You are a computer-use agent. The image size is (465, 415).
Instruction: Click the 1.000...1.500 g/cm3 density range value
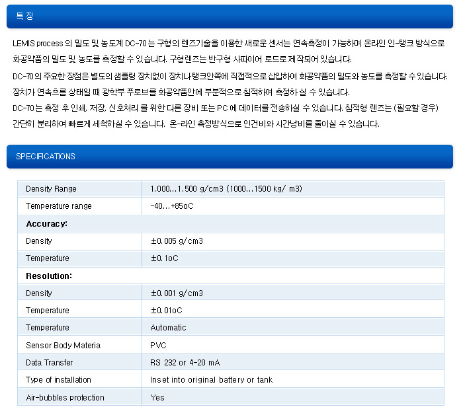(226, 189)
